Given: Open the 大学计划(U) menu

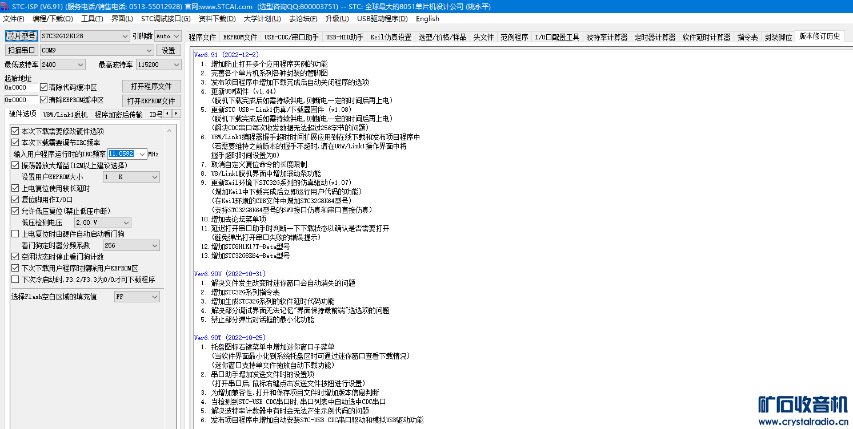Looking at the screenshot, I should pyautogui.click(x=262, y=19).
